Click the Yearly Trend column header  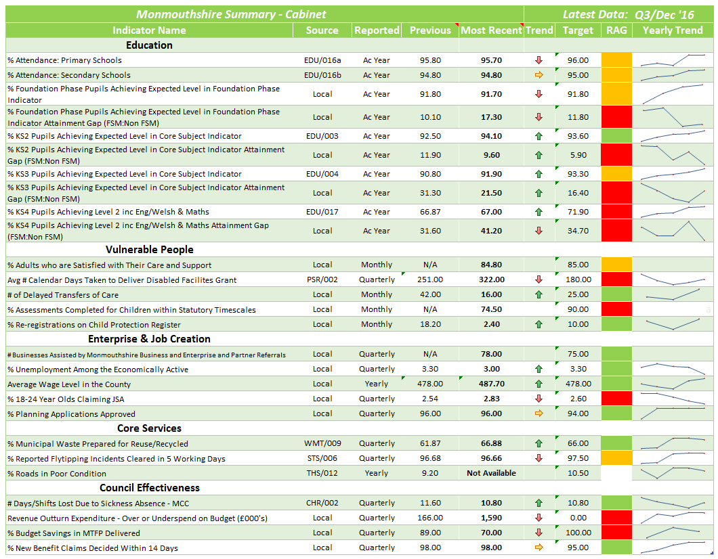(673, 30)
